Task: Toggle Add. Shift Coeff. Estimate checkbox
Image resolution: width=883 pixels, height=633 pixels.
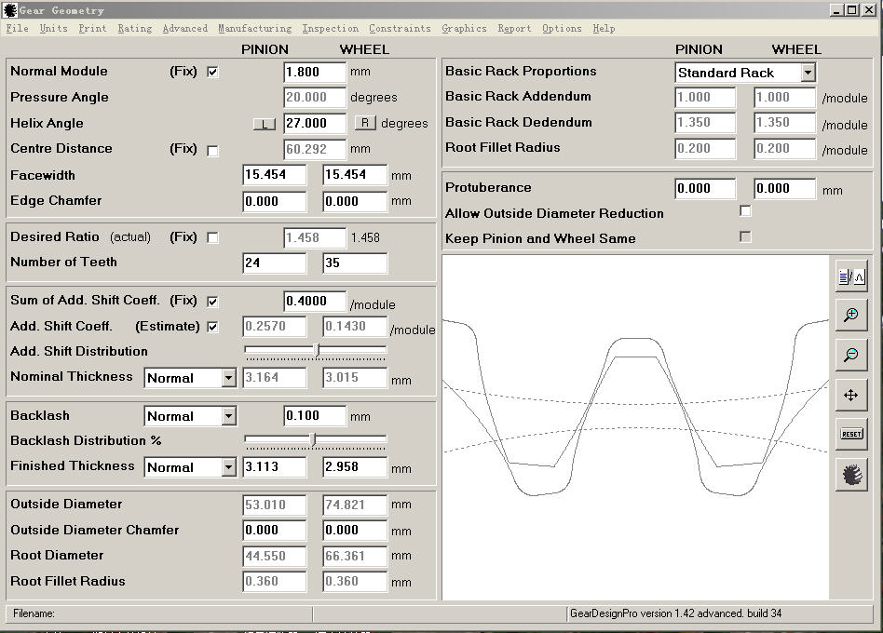Action: 212,327
